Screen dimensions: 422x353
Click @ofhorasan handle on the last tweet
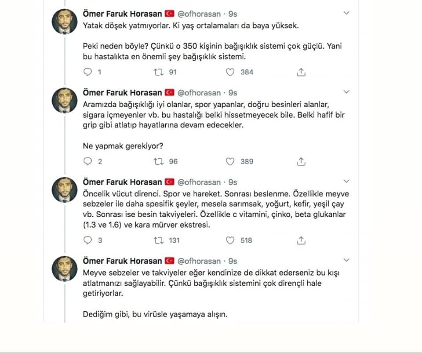click(199, 261)
